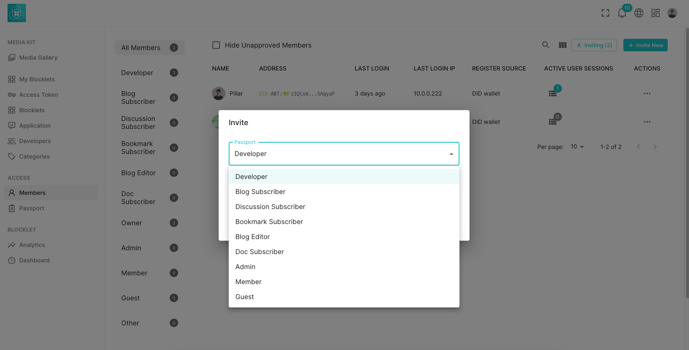Click the user avatar in header

point(672,13)
